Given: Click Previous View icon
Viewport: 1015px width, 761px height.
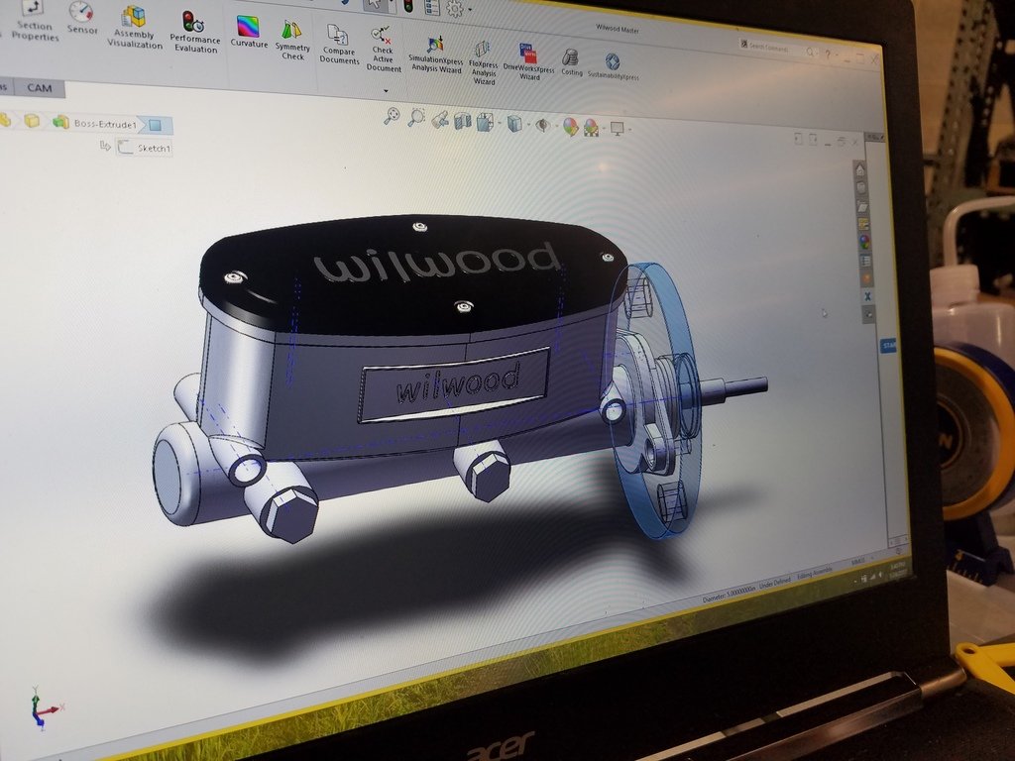Looking at the screenshot, I should coord(440,119).
